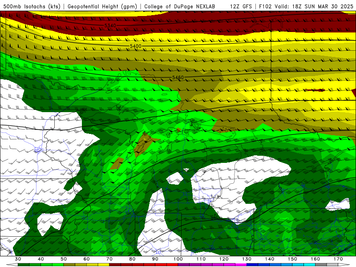Click the 70 value on the color scale
This screenshot has width=356, height=267.
109,259
